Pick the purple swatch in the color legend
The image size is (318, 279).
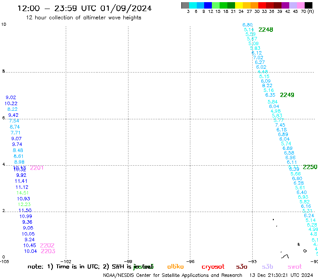(285, 5)
